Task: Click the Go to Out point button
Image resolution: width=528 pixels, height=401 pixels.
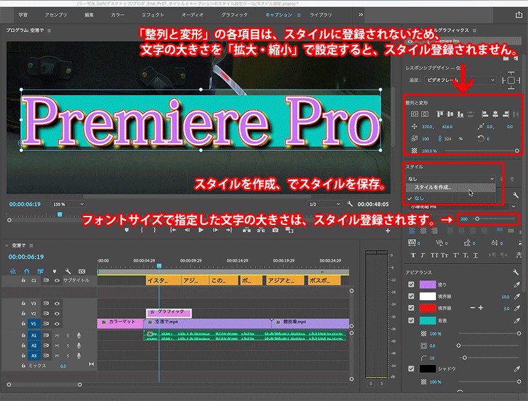Action: point(229,230)
